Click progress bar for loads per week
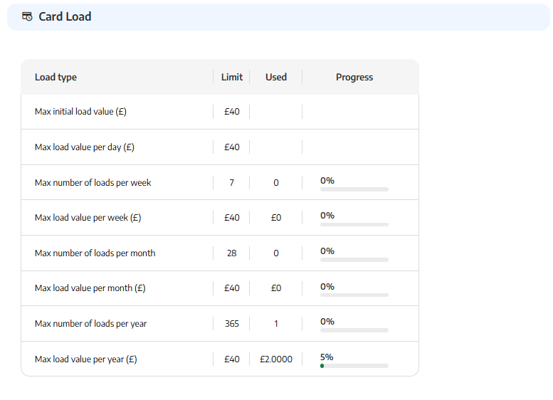The height and width of the screenshot is (400, 553). (x=354, y=189)
